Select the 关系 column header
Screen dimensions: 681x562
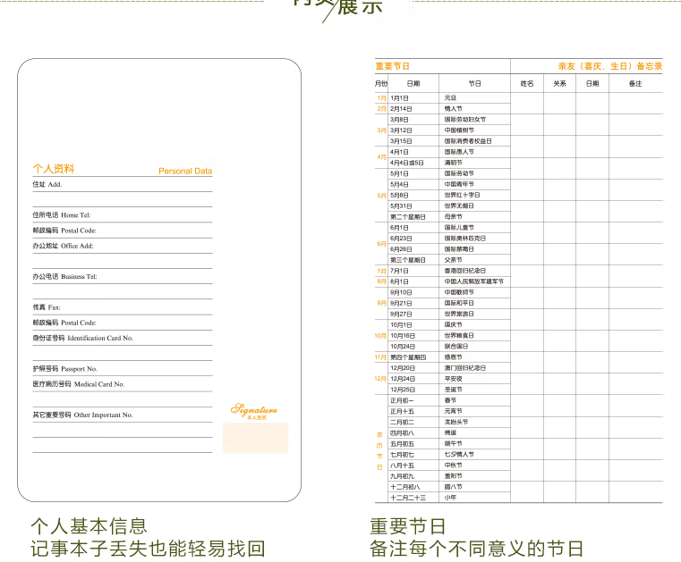pos(560,83)
